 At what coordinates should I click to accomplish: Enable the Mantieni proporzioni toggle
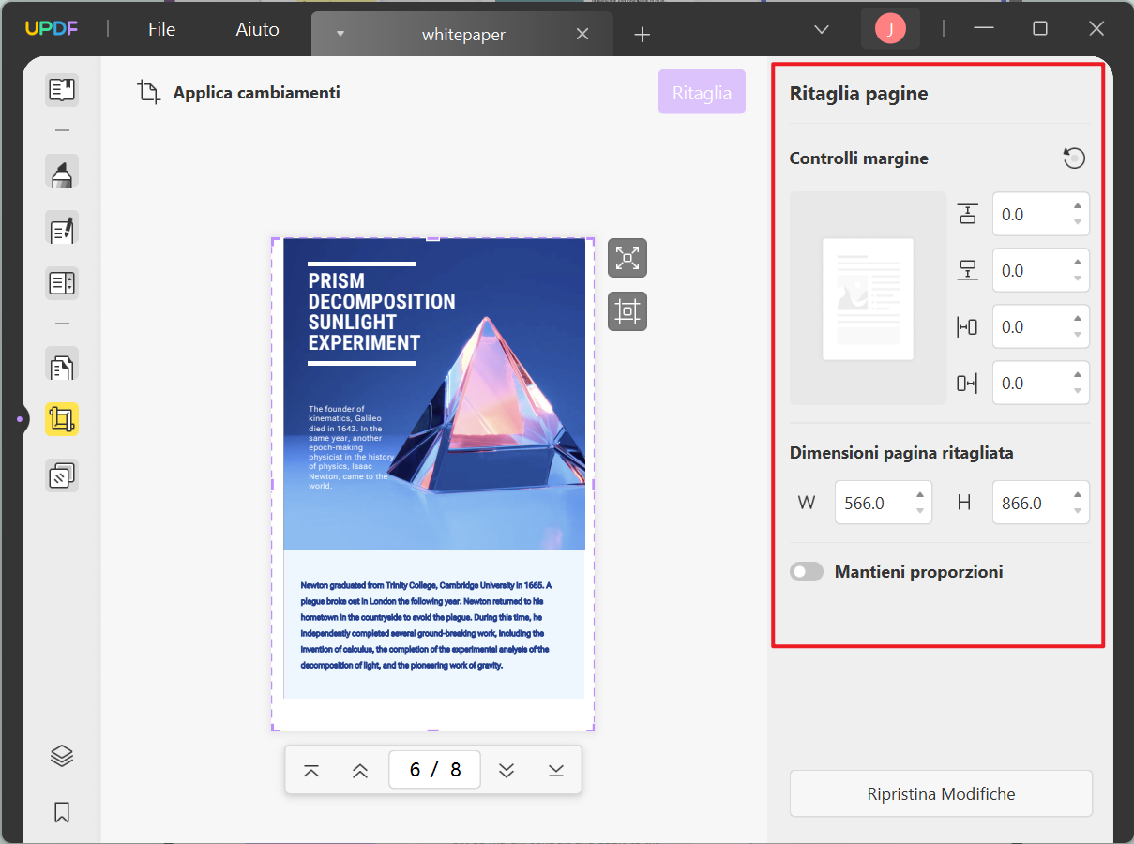tap(806, 571)
